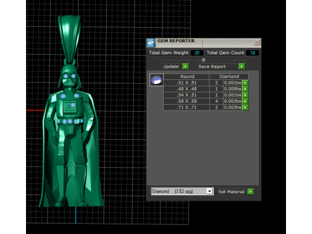The height and width of the screenshot is (234, 312).
Task: Click the green arrow beside Set Material
Action: (x=251, y=192)
